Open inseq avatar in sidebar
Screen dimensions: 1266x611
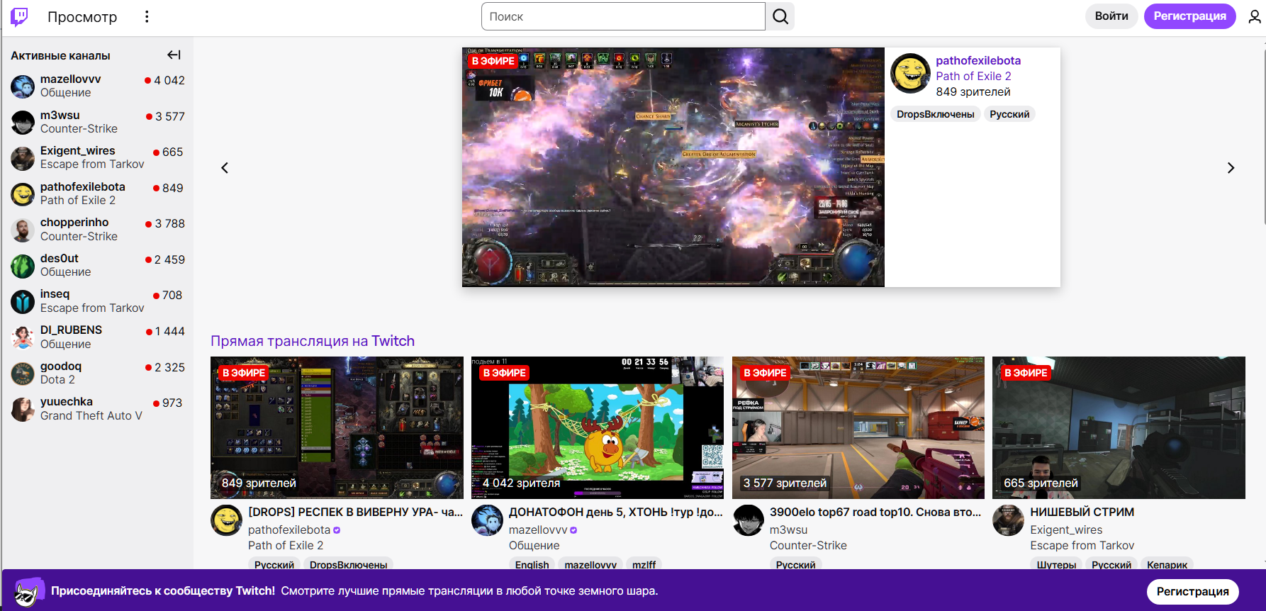(23, 301)
